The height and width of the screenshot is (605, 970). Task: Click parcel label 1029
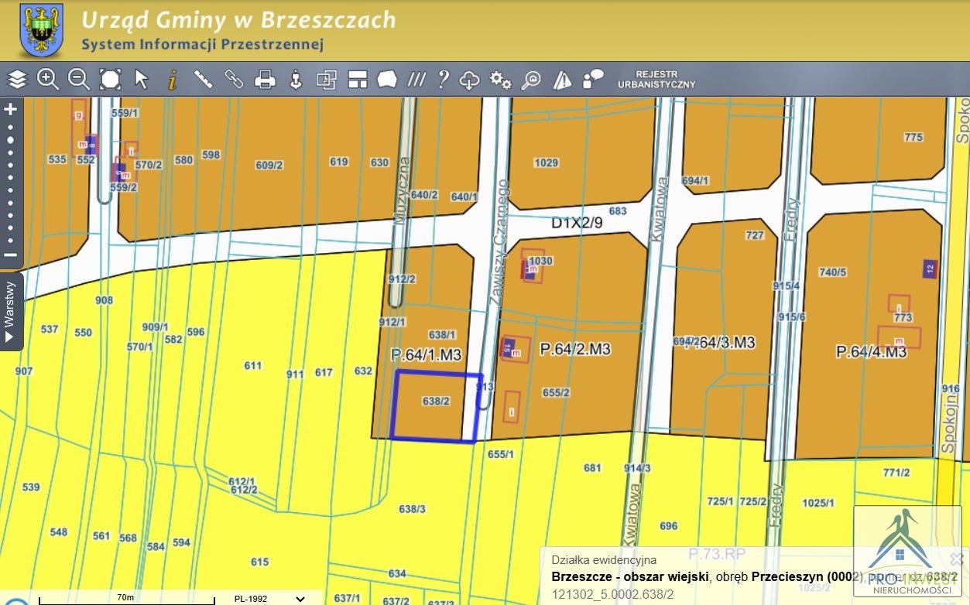(x=546, y=162)
